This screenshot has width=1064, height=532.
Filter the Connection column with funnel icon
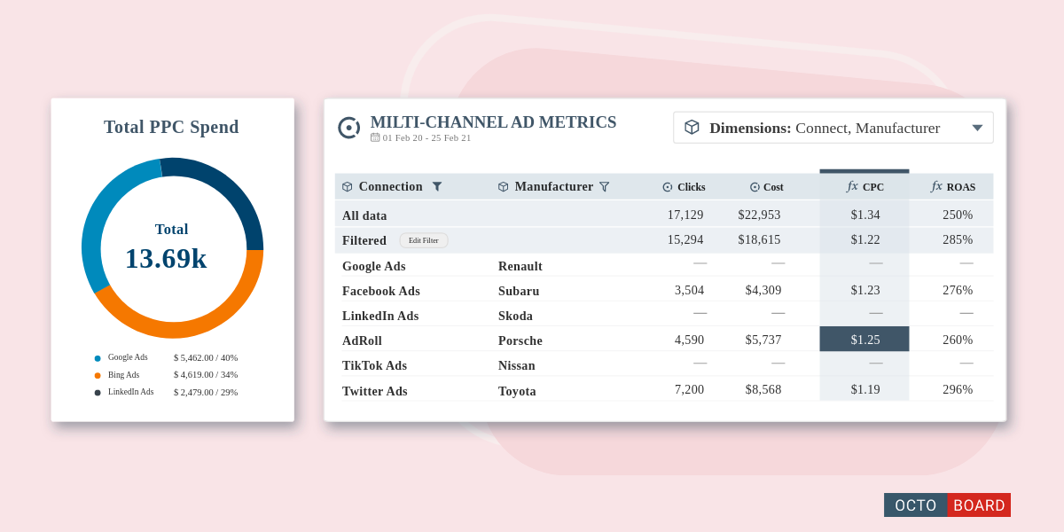(437, 186)
